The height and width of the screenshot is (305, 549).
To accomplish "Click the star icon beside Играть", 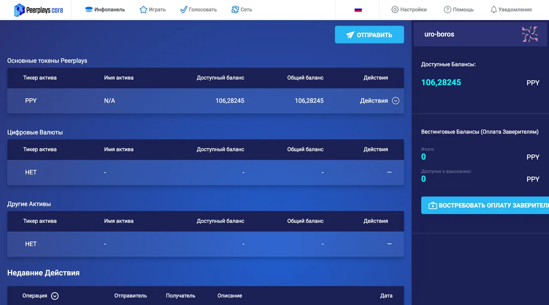I will click(x=143, y=9).
